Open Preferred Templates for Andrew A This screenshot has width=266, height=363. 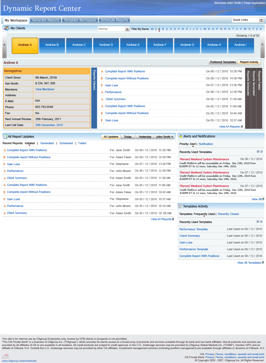[223, 62]
